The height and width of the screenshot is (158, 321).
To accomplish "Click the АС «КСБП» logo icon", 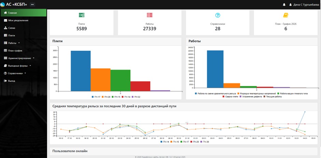I will coord(3,4).
